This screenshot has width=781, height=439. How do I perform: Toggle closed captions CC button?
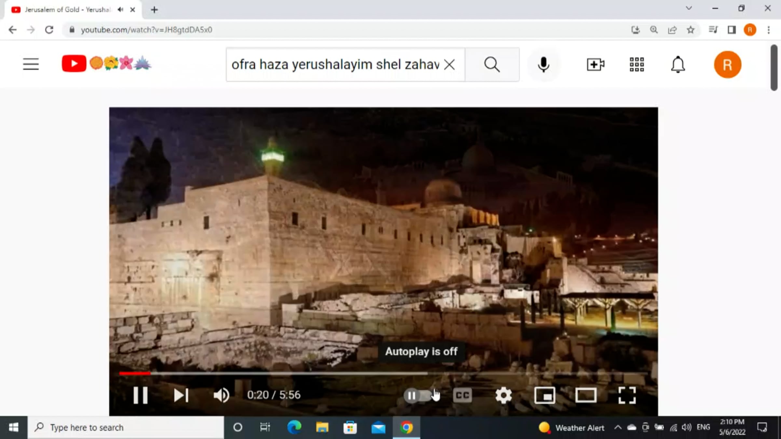point(462,395)
